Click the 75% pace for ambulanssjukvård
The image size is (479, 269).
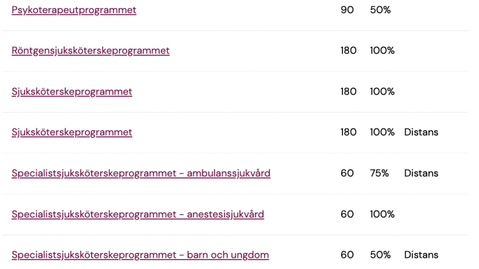pos(379,173)
